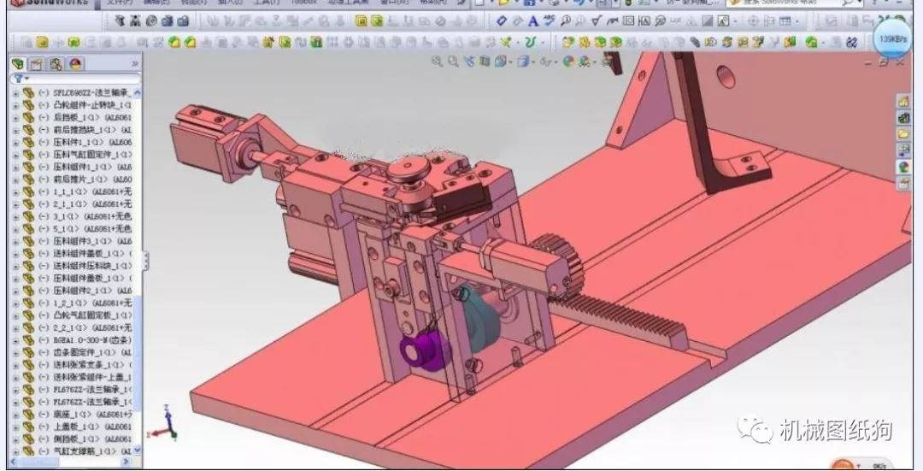Click the ABC spell checker icon
The width and height of the screenshot is (923, 471).
click(x=550, y=21)
